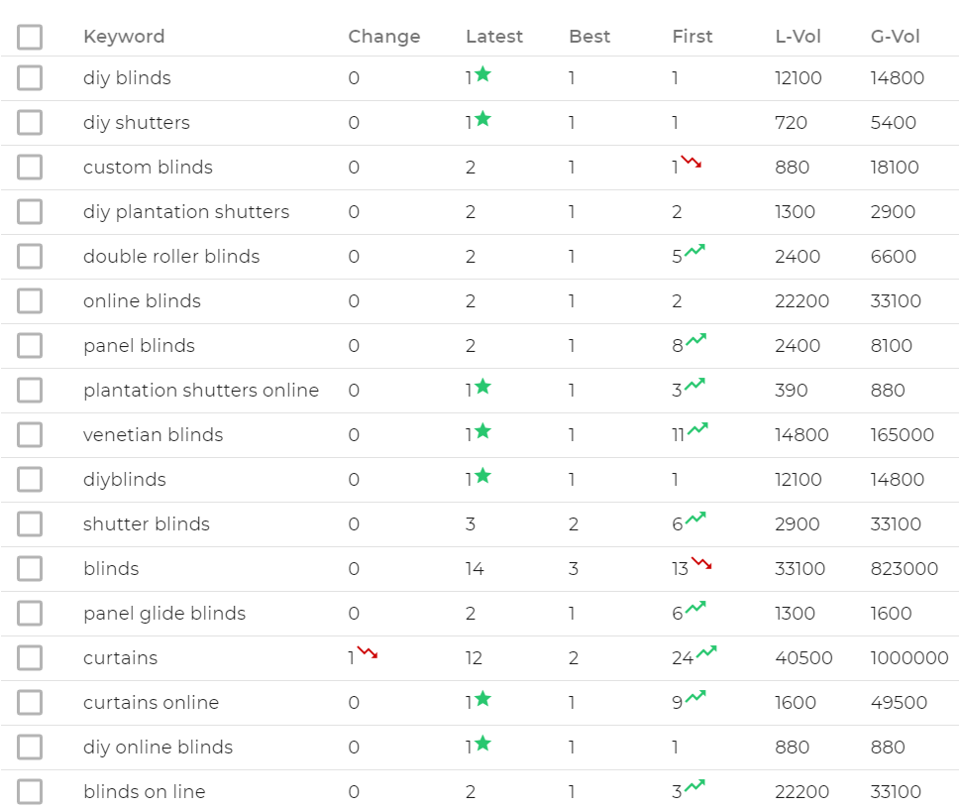Click the red down-trend arrow in custom blinds row
959x808 pixels.
click(x=692, y=163)
